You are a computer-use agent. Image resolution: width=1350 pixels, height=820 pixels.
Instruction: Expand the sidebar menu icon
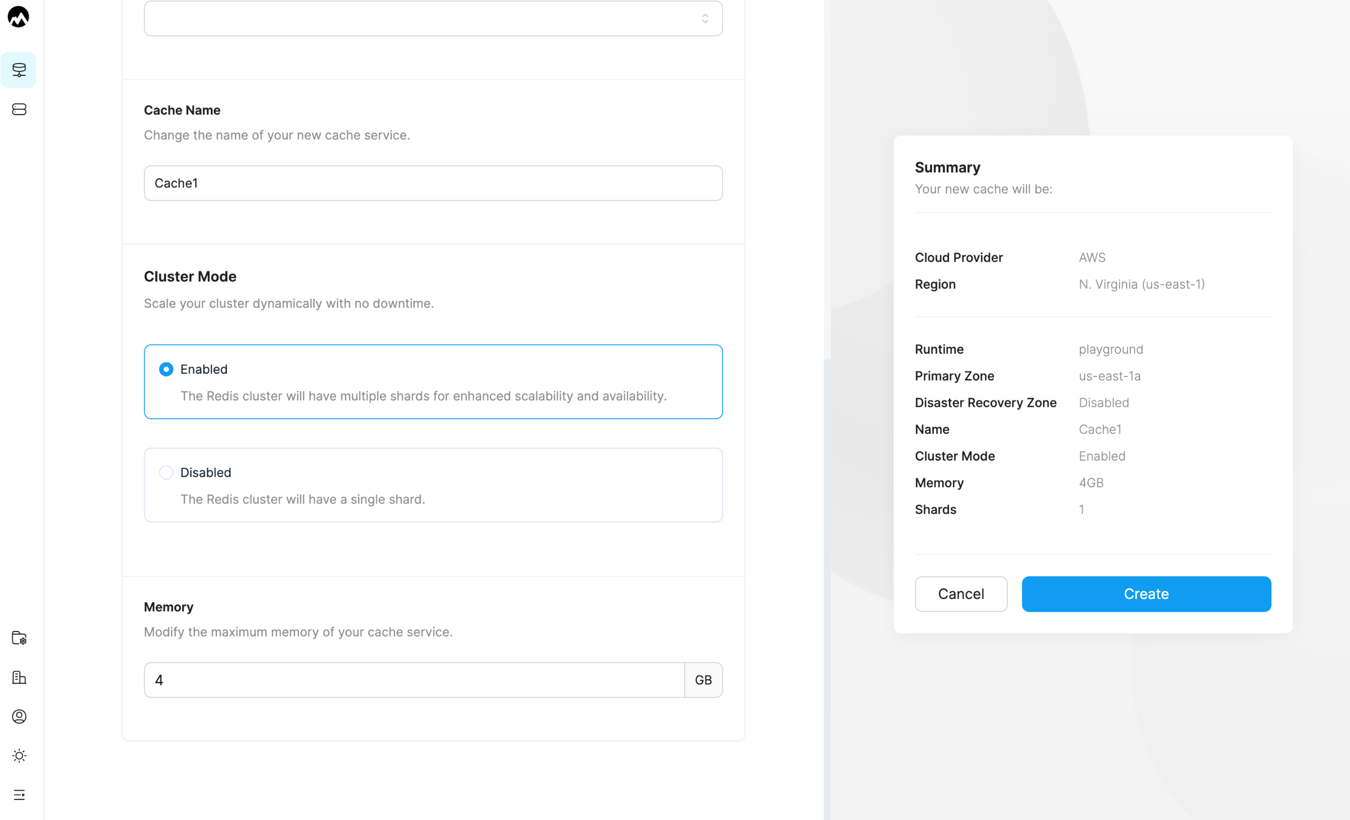click(x=19, y=795)
